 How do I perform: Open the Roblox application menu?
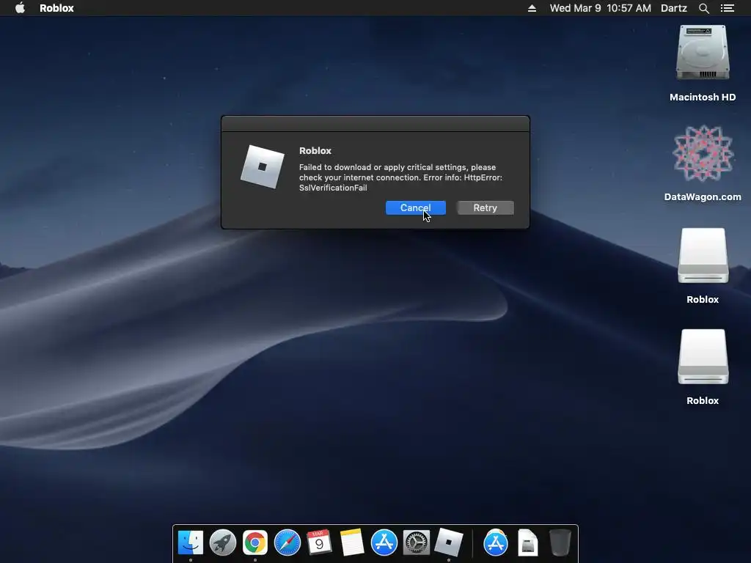point(56,7)
